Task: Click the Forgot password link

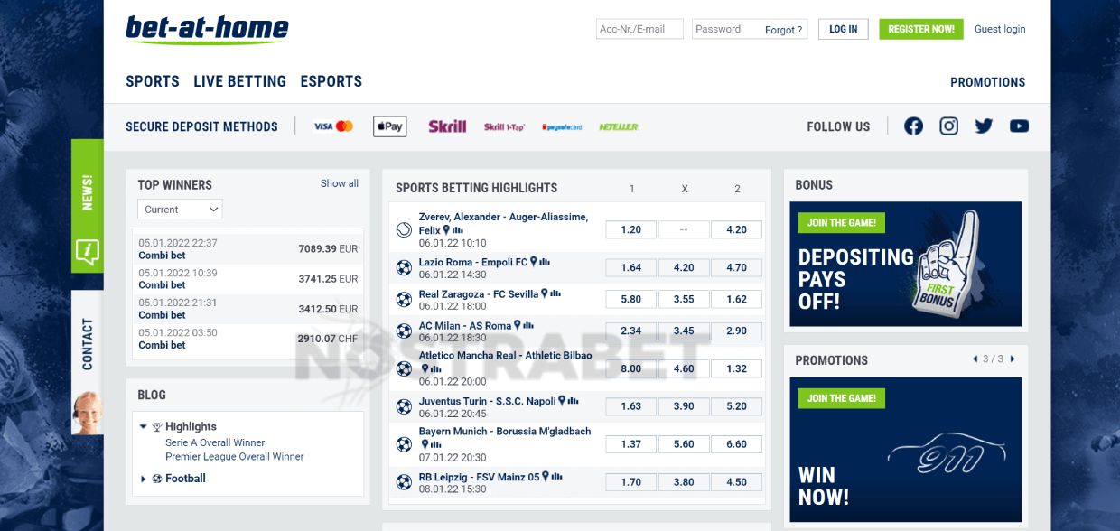Action: click(x=783, y=30)
